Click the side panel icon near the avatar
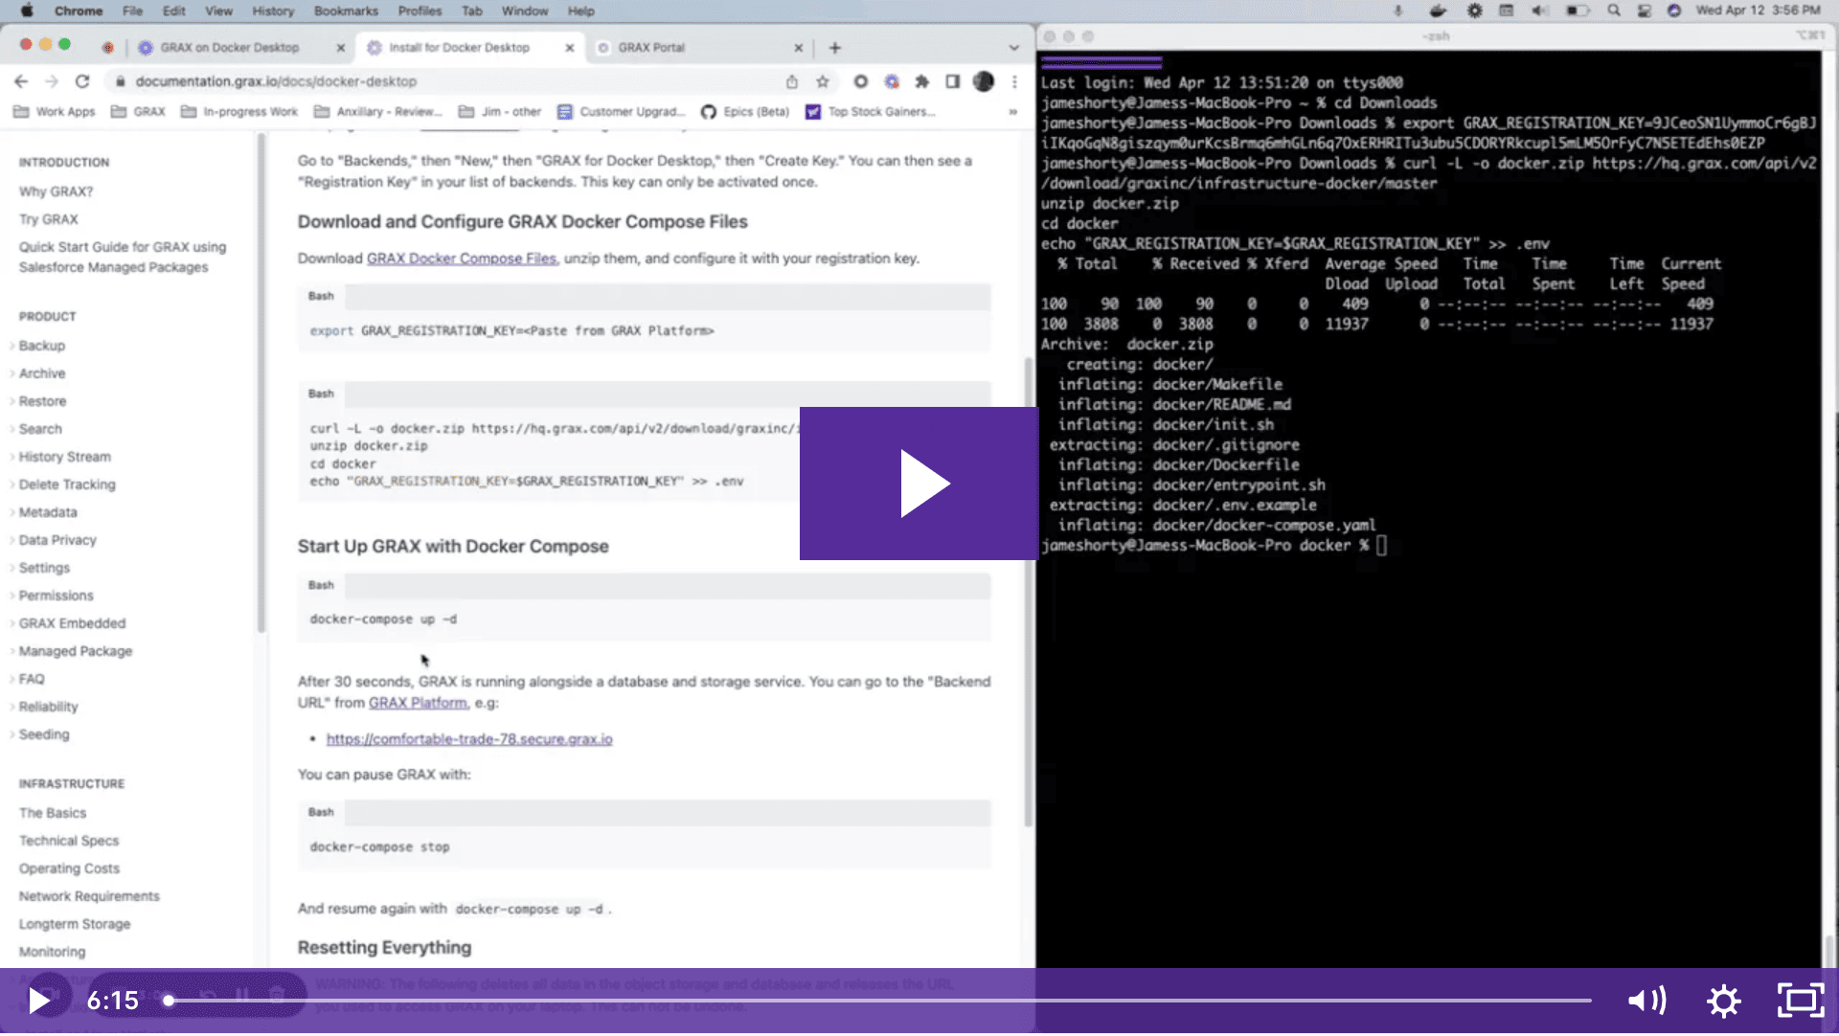Screen dimensions: 1839x1036 [953, 82]
